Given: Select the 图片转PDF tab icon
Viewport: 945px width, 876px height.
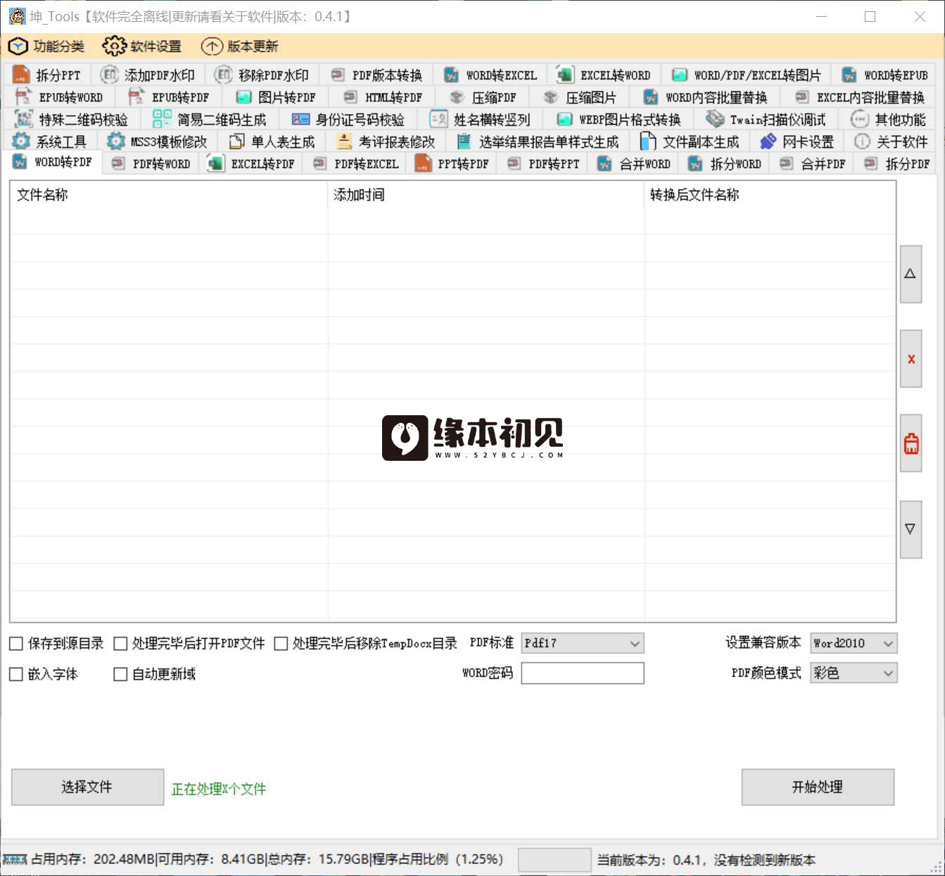Looking at the screenshot, I should click(244, 97).
